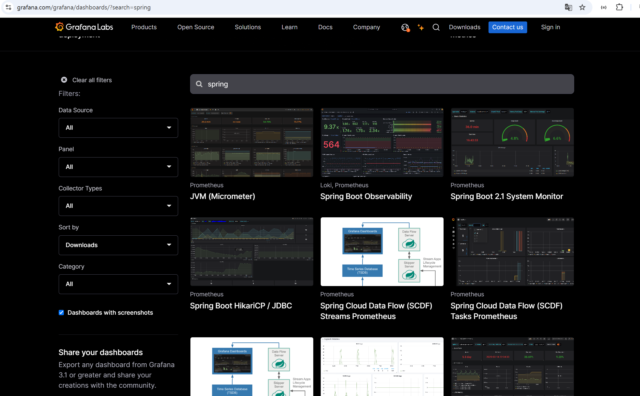Open the Products menu

(144, 27)
